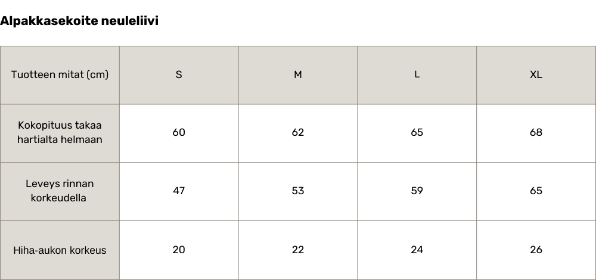The image size is (596, 280).
Task: Click the chest width value 59
Action: pyautogui.click(x=417, y=191)
